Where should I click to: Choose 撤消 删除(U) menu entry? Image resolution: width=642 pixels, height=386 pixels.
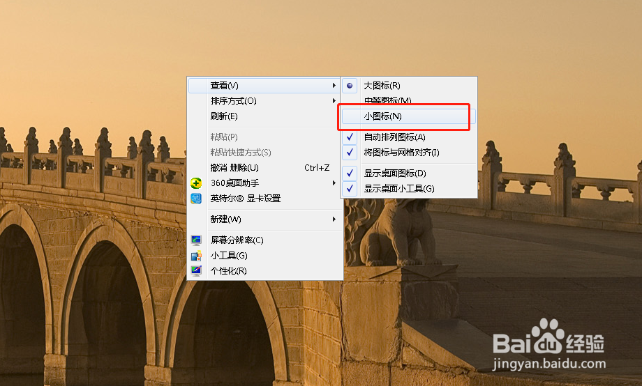(264, 168)
